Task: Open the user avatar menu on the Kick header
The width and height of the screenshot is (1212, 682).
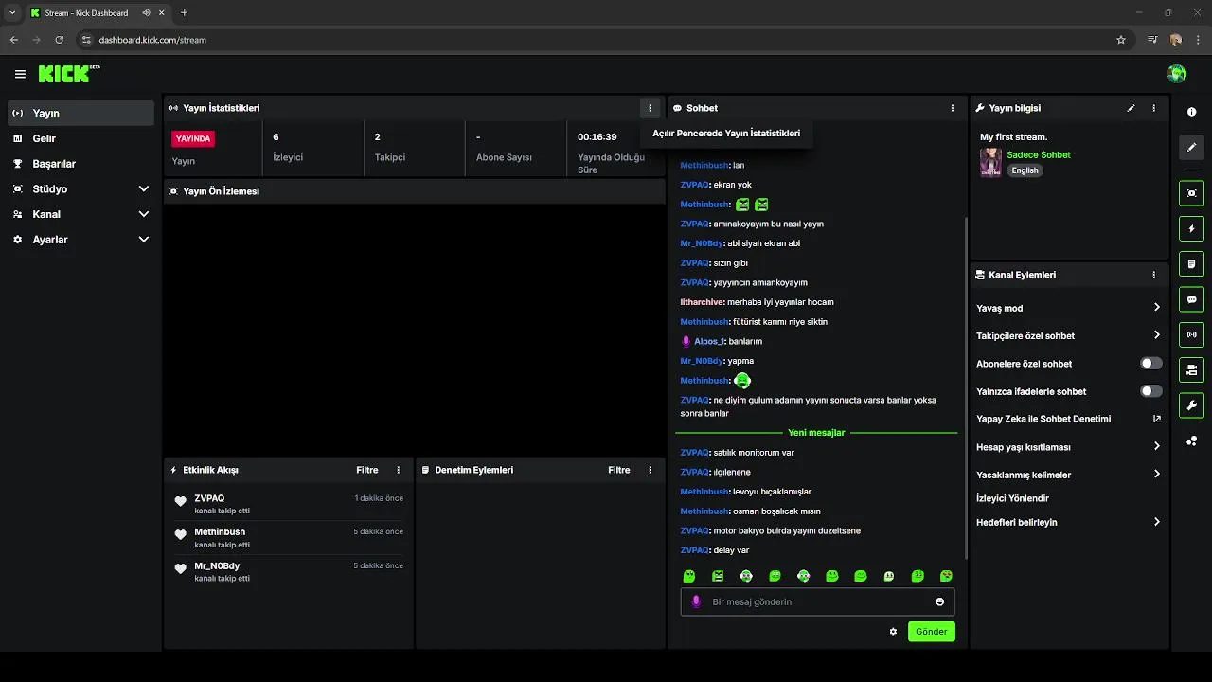Action: [1177, 74]
